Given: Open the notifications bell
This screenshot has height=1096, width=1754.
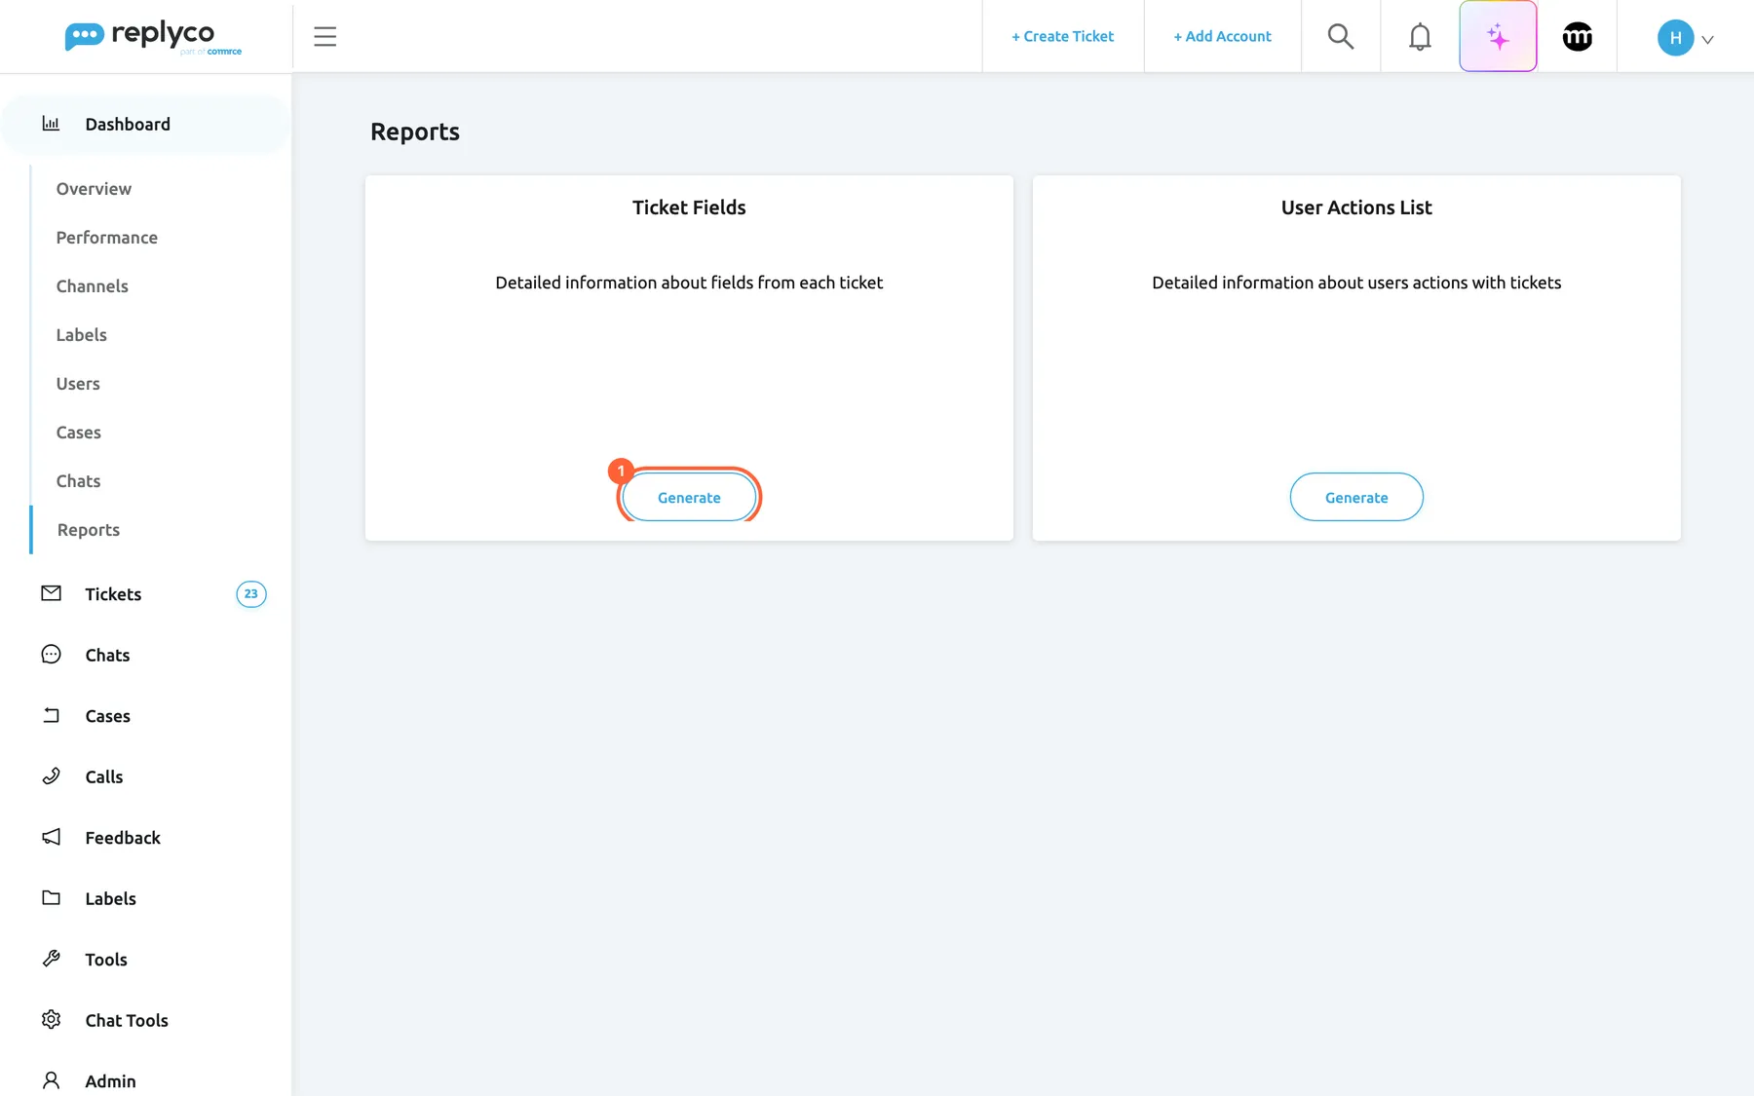Looking at the screenshot, I should pos(1420,37).
